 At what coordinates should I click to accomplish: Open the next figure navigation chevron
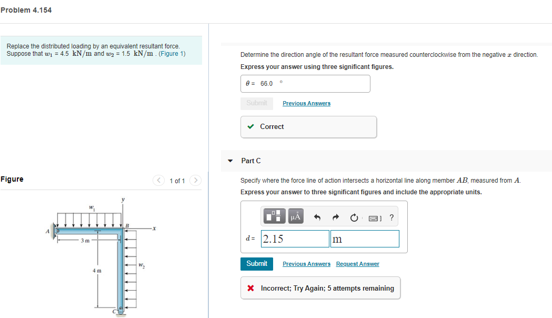[x=195, y=180]
